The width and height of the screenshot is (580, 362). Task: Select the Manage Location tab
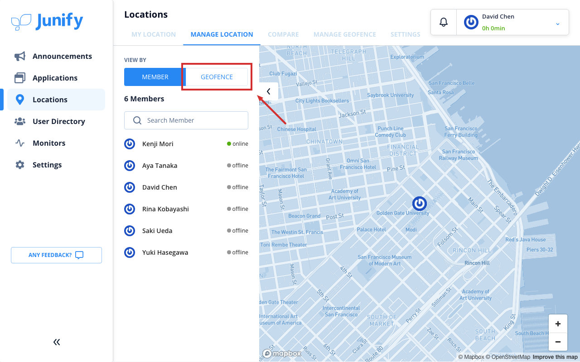point(222,34)
